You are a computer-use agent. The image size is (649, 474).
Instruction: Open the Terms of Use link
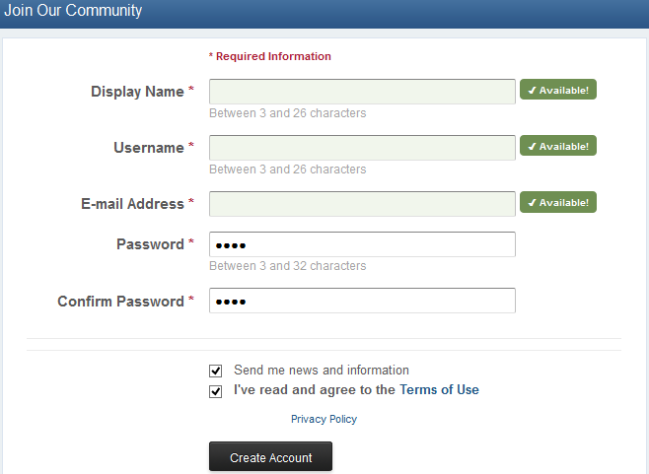(x=439, y=390)
